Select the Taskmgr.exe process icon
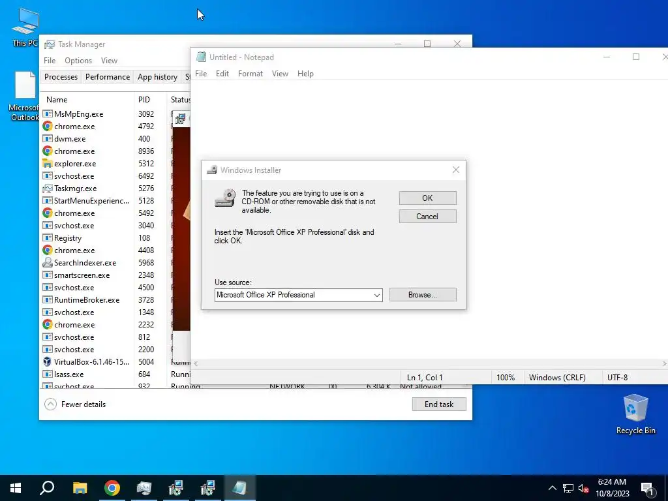This screenshot has width=668, height=501. tap(47, 189)
